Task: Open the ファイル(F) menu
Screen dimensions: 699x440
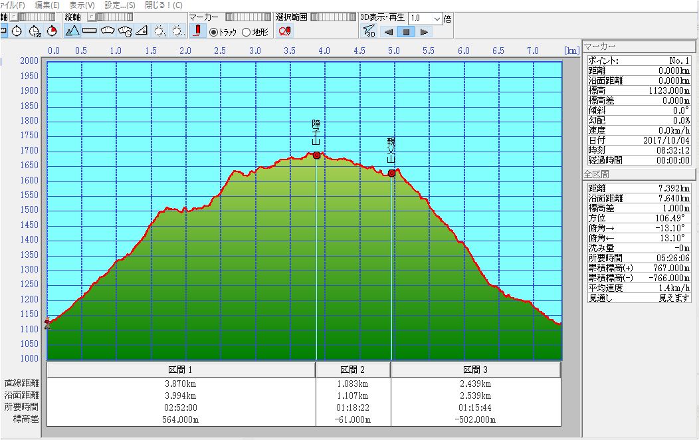Action: [x=13, y=5]
